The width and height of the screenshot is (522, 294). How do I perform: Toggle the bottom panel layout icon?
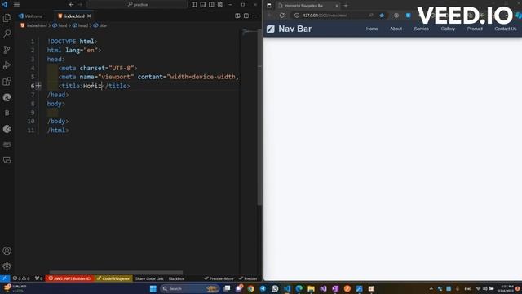point(203,4)
